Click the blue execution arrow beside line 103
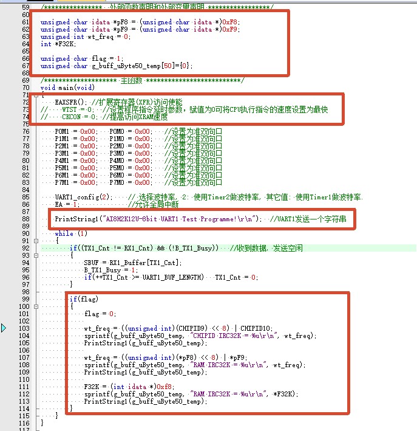This screenshot has height=431, width=417. point(3,328)
